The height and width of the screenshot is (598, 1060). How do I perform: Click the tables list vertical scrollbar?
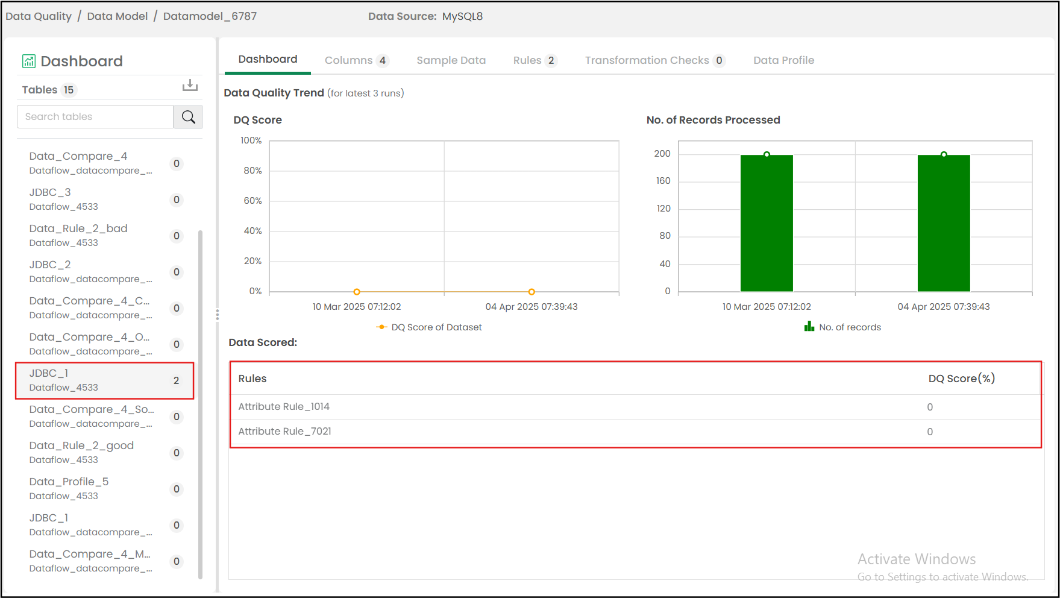[x=200, y=404]
